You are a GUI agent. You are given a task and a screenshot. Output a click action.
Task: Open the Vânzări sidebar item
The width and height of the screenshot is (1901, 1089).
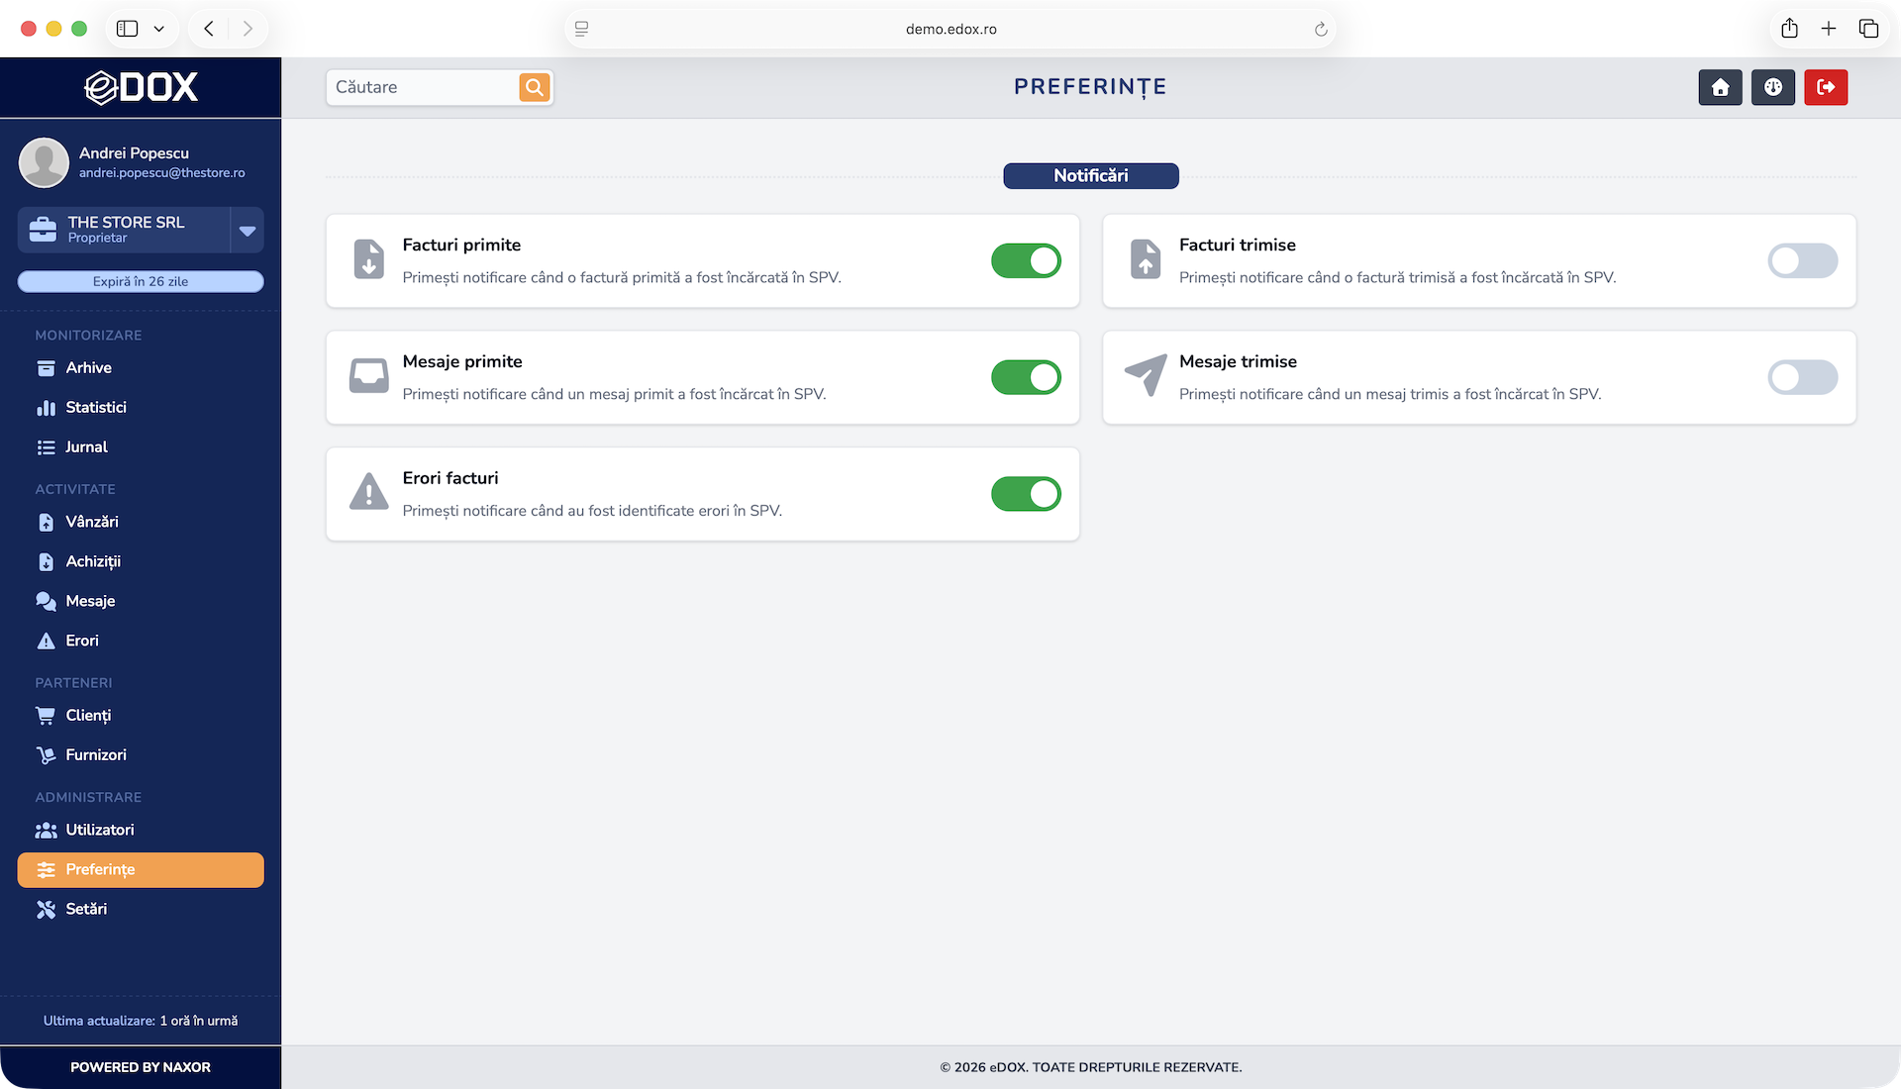tap(91, 522)
